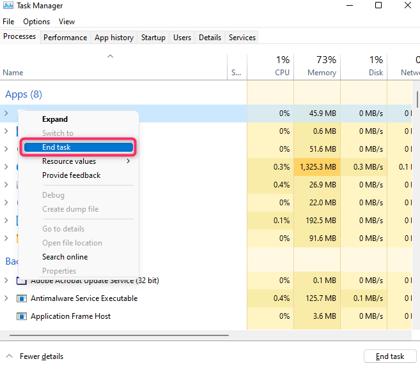
Task: Expand the Adobe Acrobat Update Service row
Action: coord(6,281)
